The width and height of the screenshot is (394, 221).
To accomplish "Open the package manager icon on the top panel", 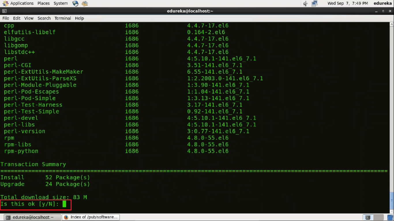I will point(85,3).
